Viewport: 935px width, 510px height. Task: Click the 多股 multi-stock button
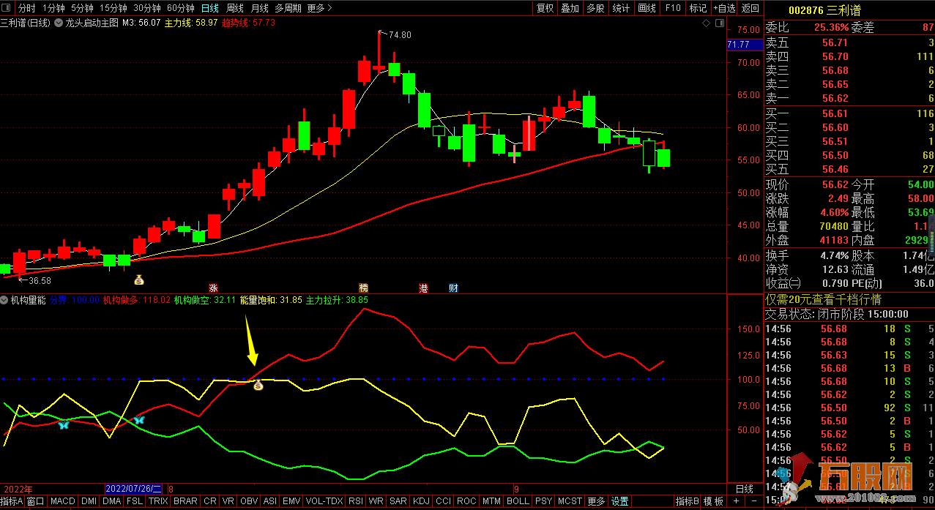(595, 8)
